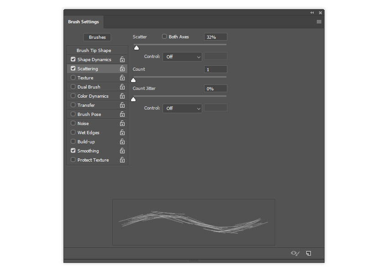Toggle the lock icon for Build-up

pyautogui.click(x=122, y=141)
